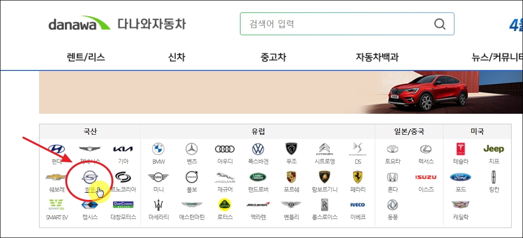Image resolution: width=523 pixels, height=238 pixels.
Task: Select the Toyota (토요타) logo
Action: point(392,149)
